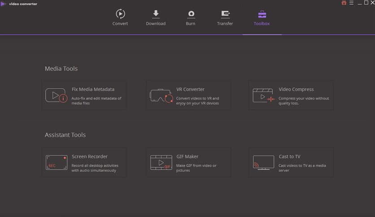Click the Video Compress clapperboard icon
The width and height of the screenshot is (375, 217).
click(x=264, y=95)
